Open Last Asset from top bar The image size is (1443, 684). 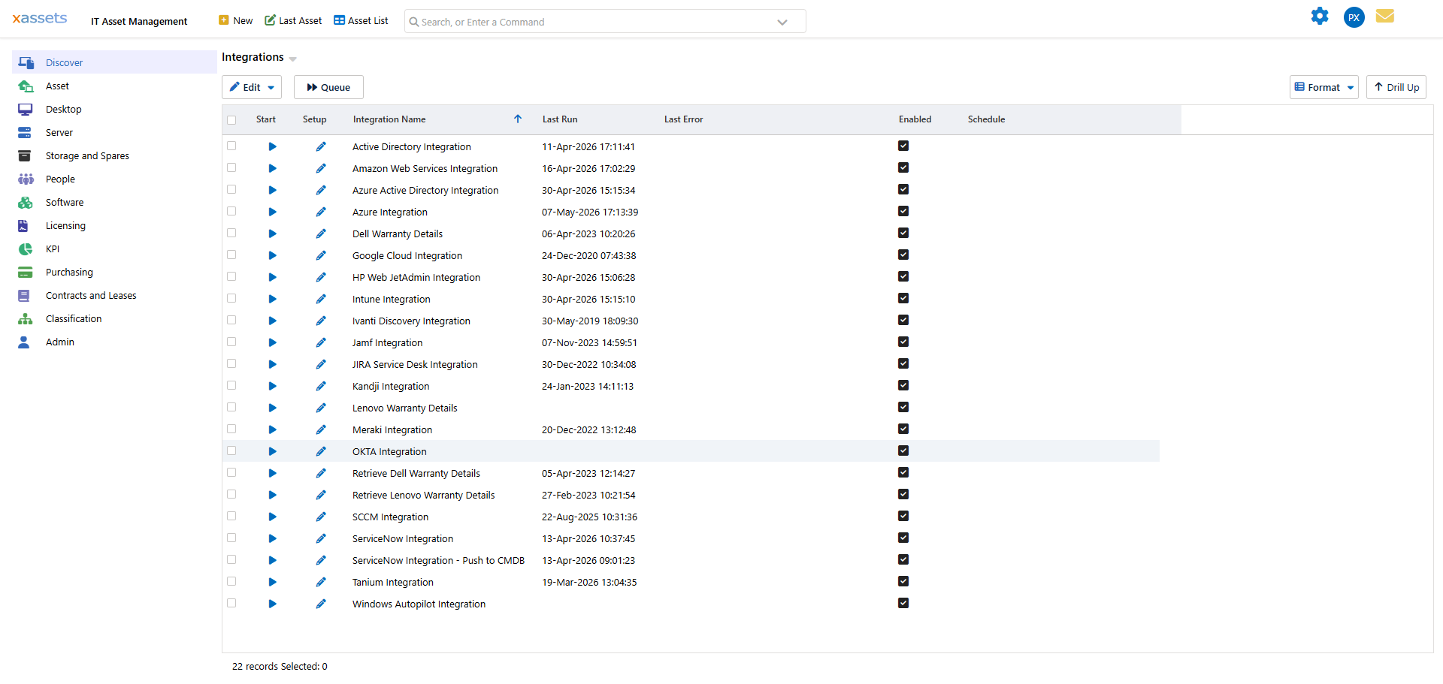click(293, 20)
